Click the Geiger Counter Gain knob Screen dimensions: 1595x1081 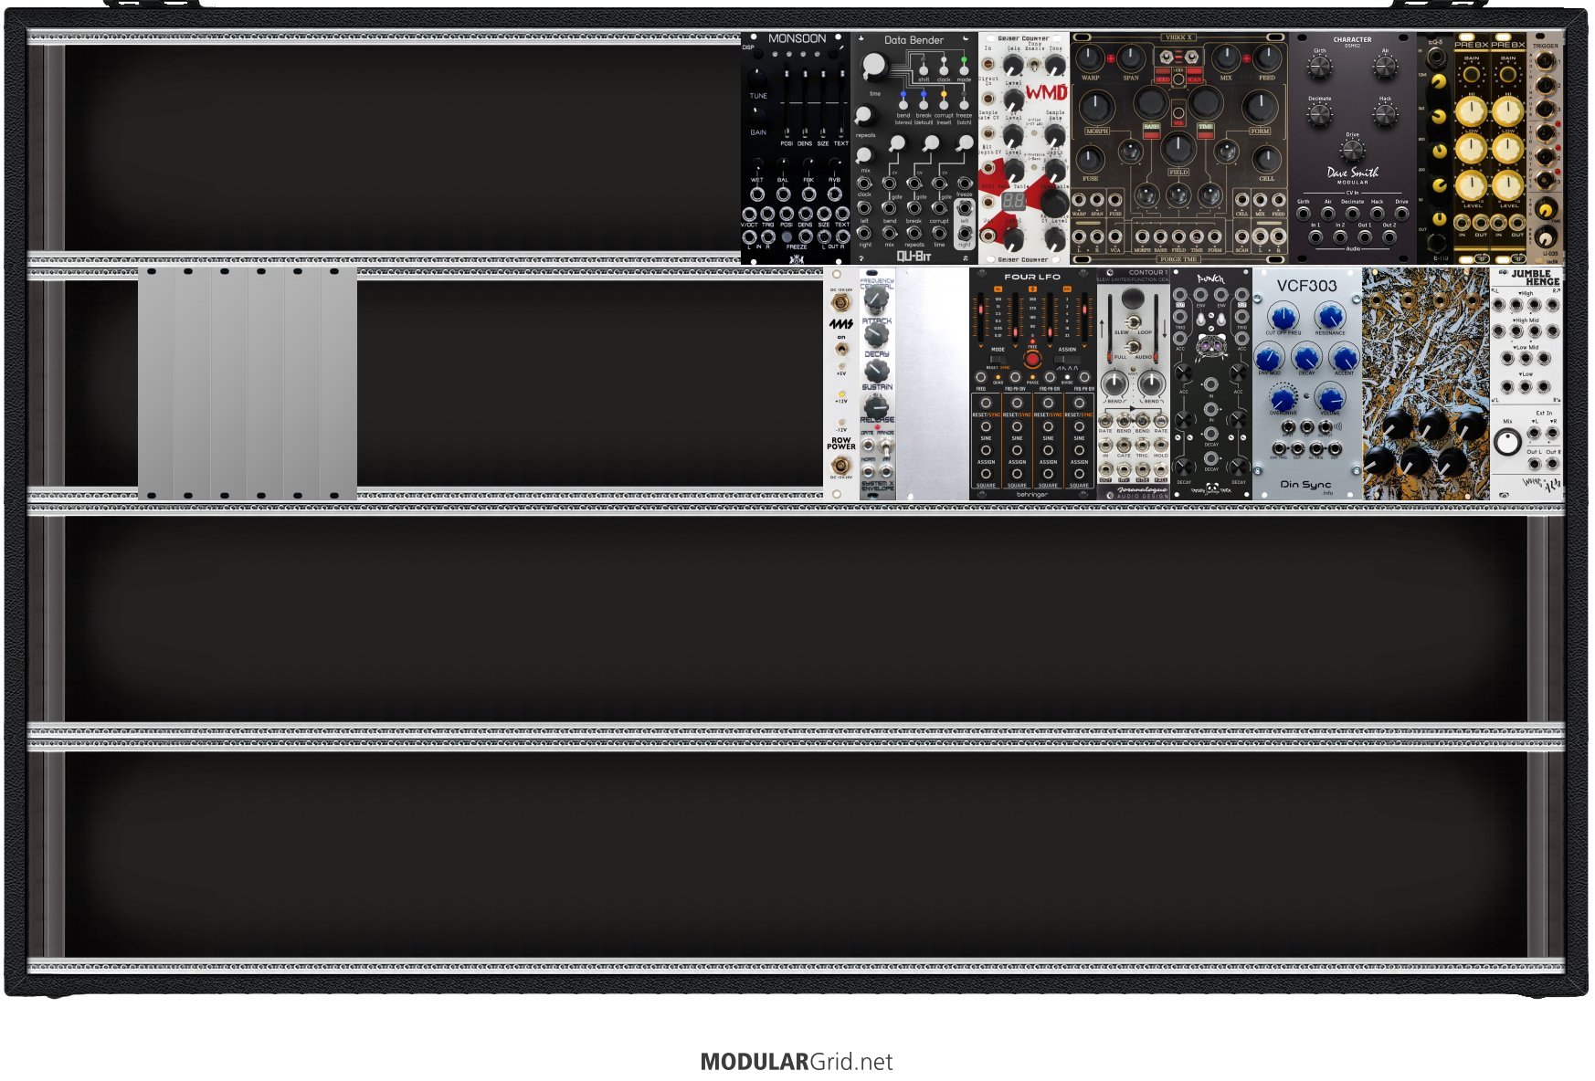click(x=1013, y=66)
